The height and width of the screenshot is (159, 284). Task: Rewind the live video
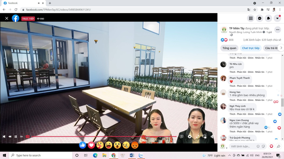pos(10,137)
